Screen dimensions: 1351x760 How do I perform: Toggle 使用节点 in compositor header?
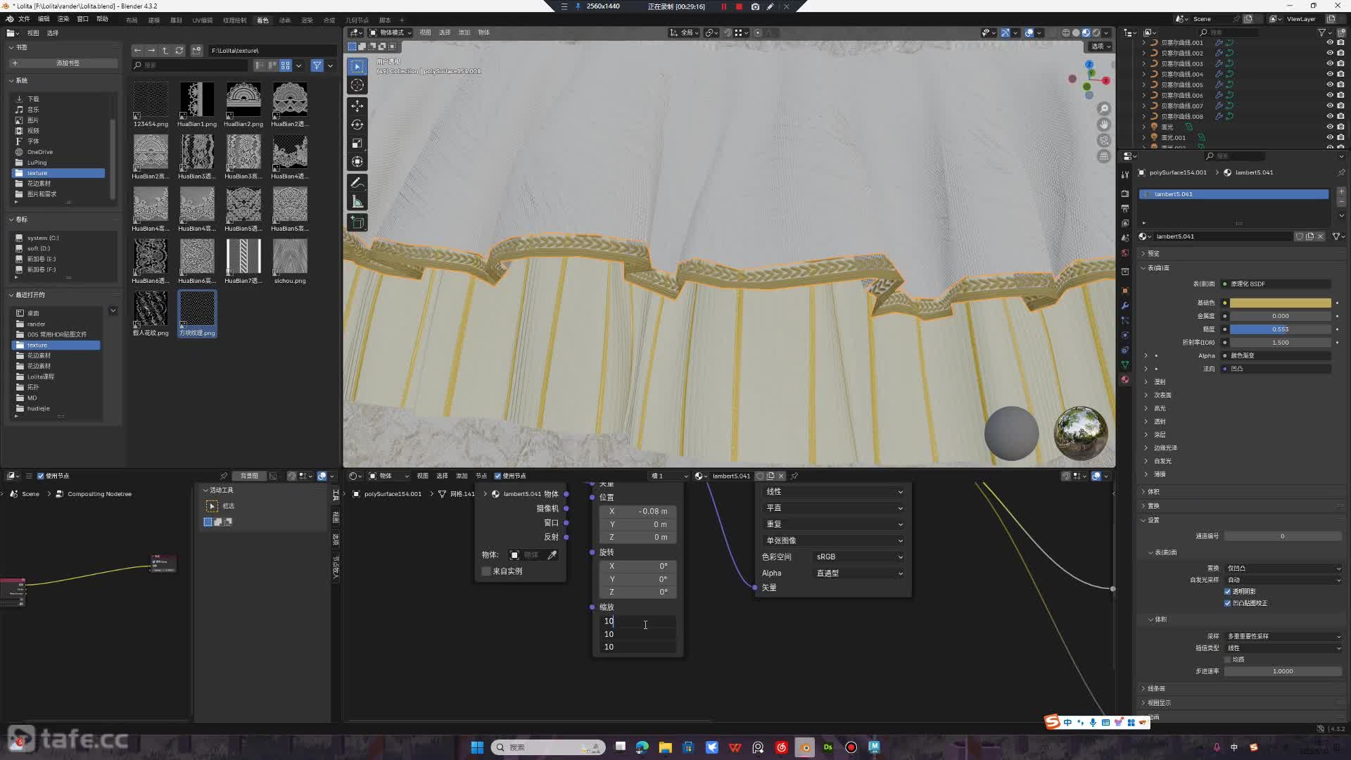click(x=40, y=476)
